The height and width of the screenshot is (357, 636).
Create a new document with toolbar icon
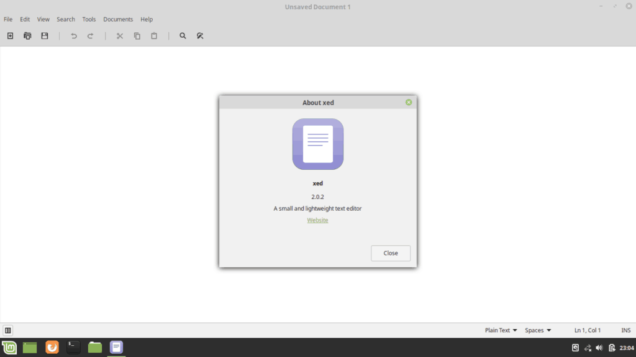point(10,35)
